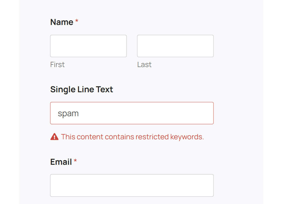Click the bottom edge of the Email field
The width and height of the screenshot is (282, 204).
coord(132,196)
